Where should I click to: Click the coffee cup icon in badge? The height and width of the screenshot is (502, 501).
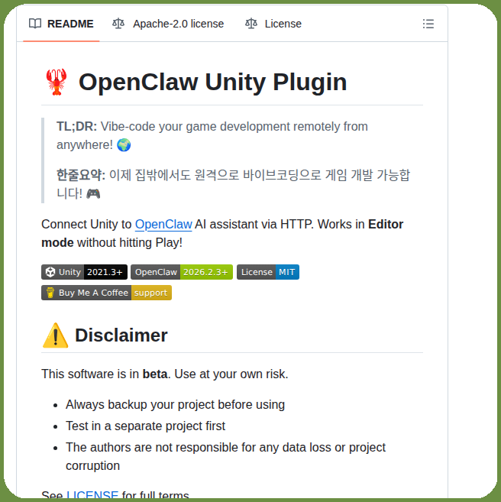coord(50,293)
